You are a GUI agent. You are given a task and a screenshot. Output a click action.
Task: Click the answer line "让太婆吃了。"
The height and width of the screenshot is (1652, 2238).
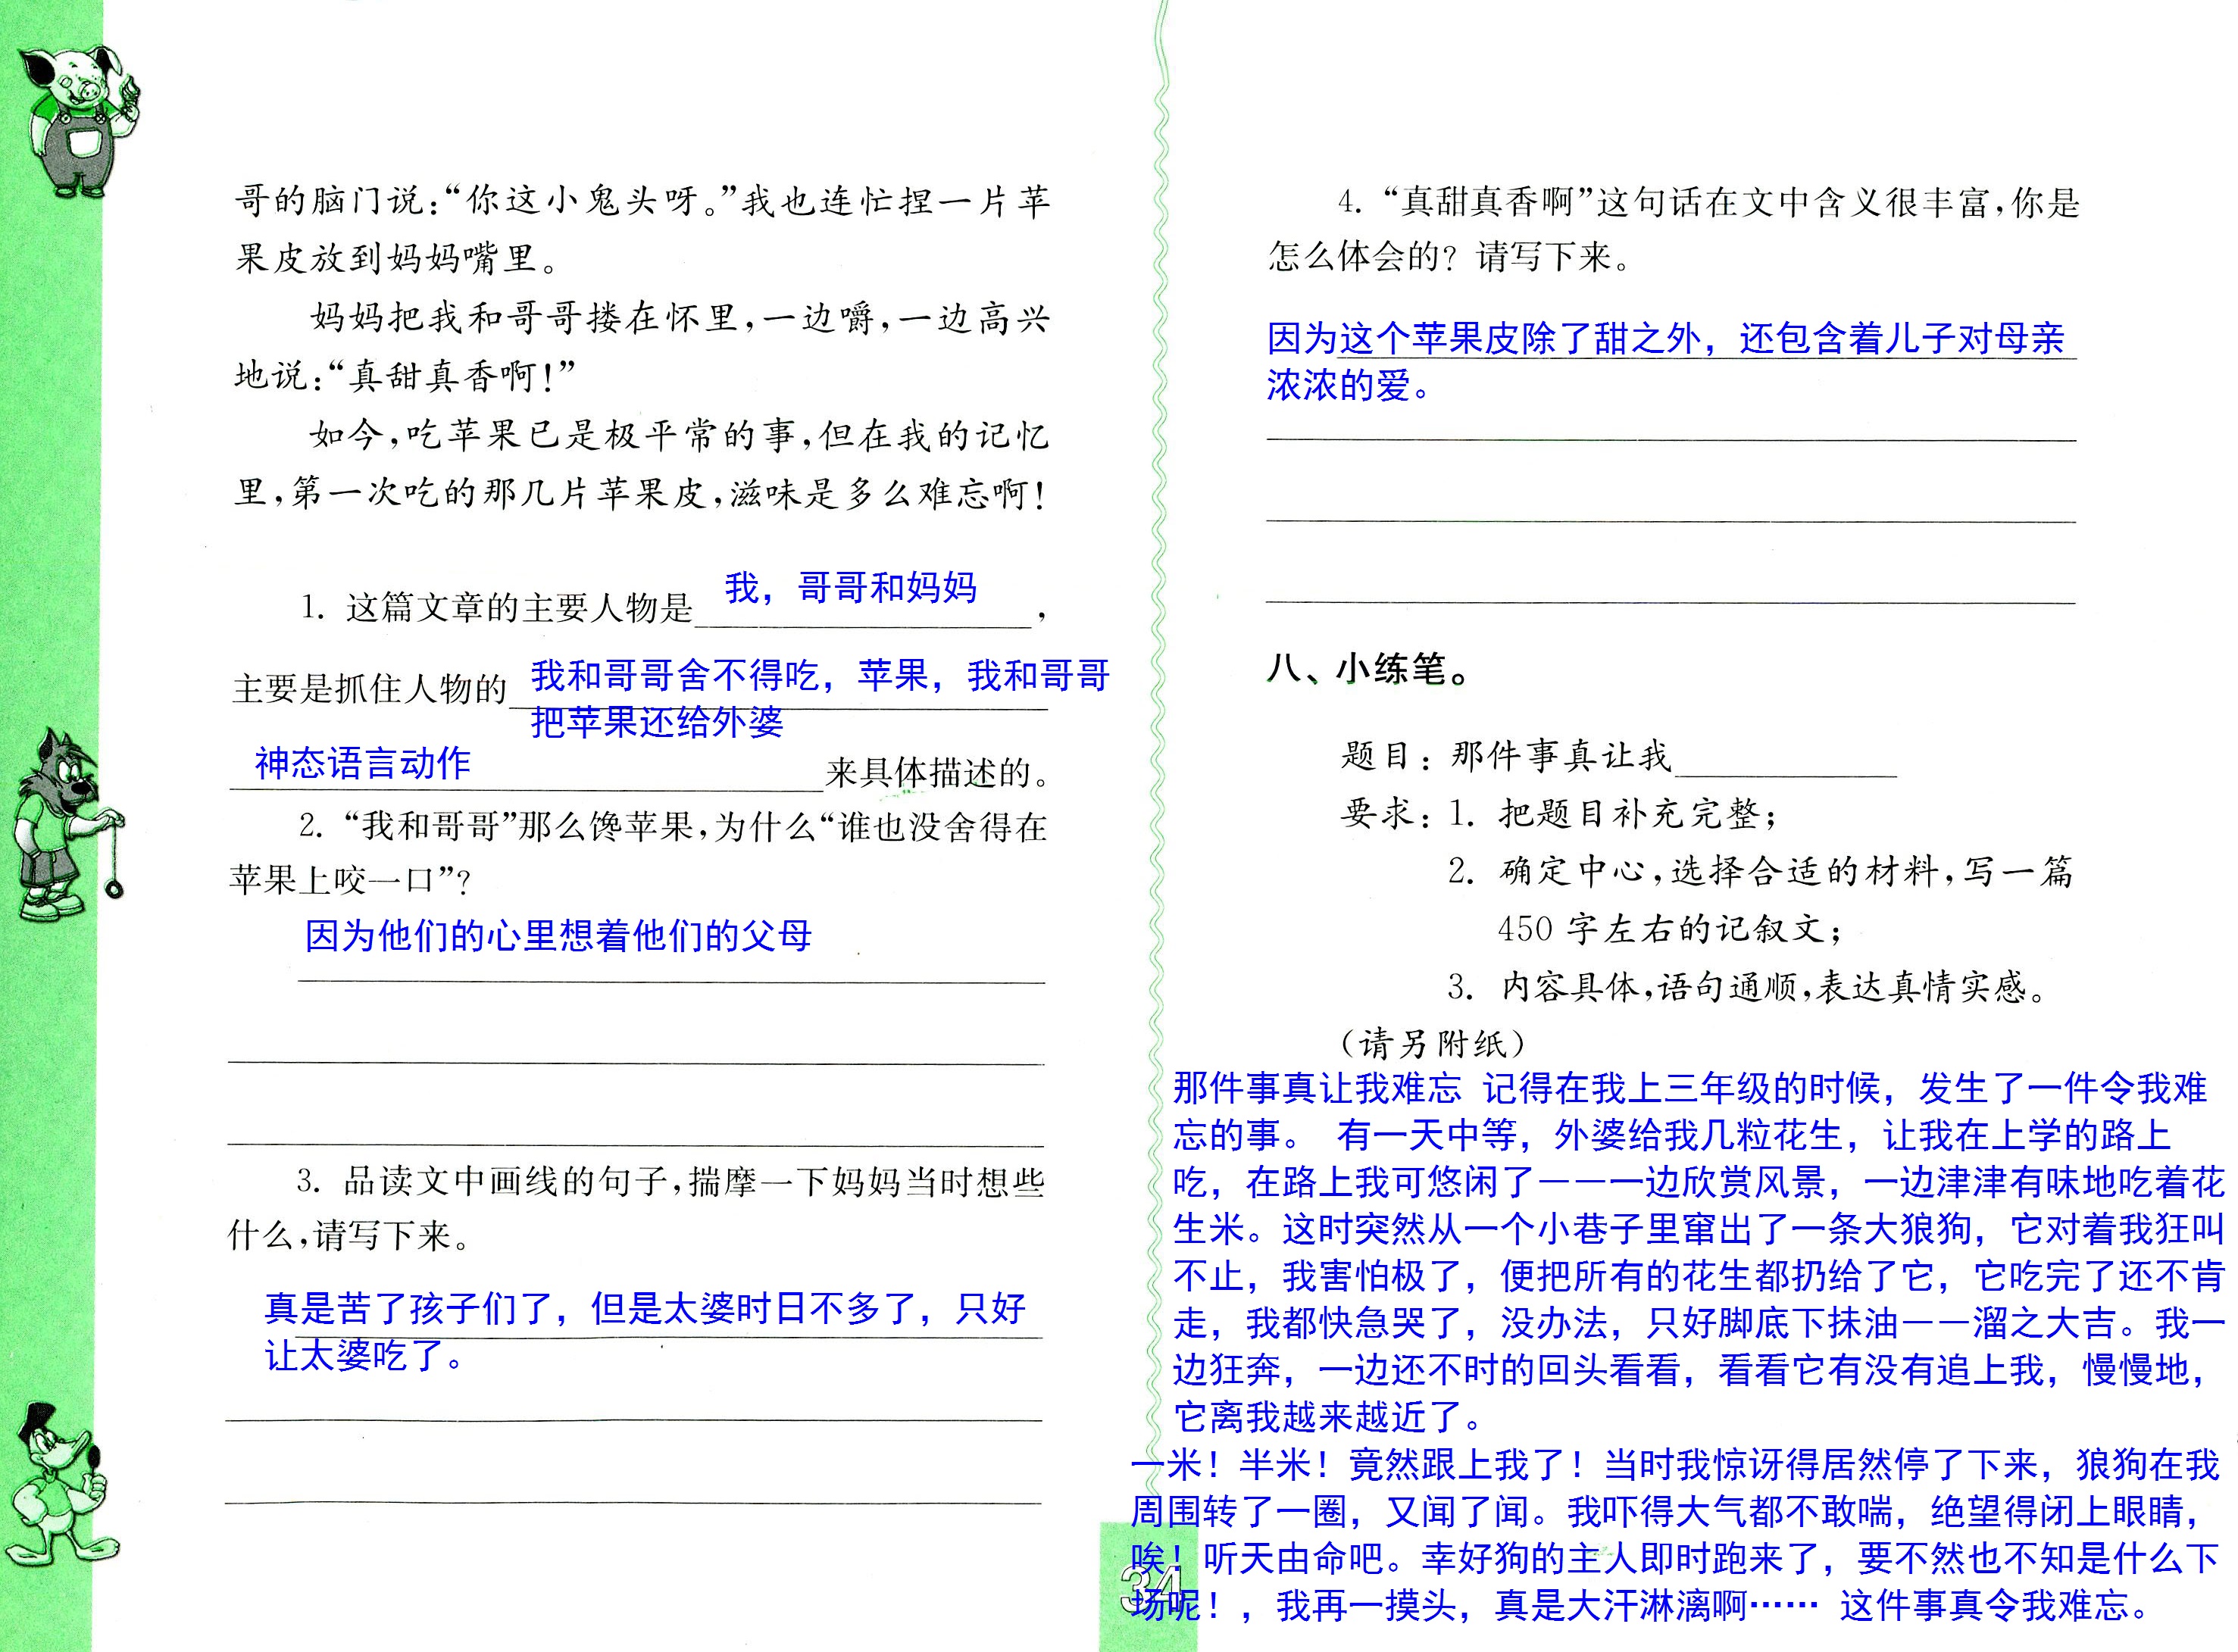[364, 1356]
